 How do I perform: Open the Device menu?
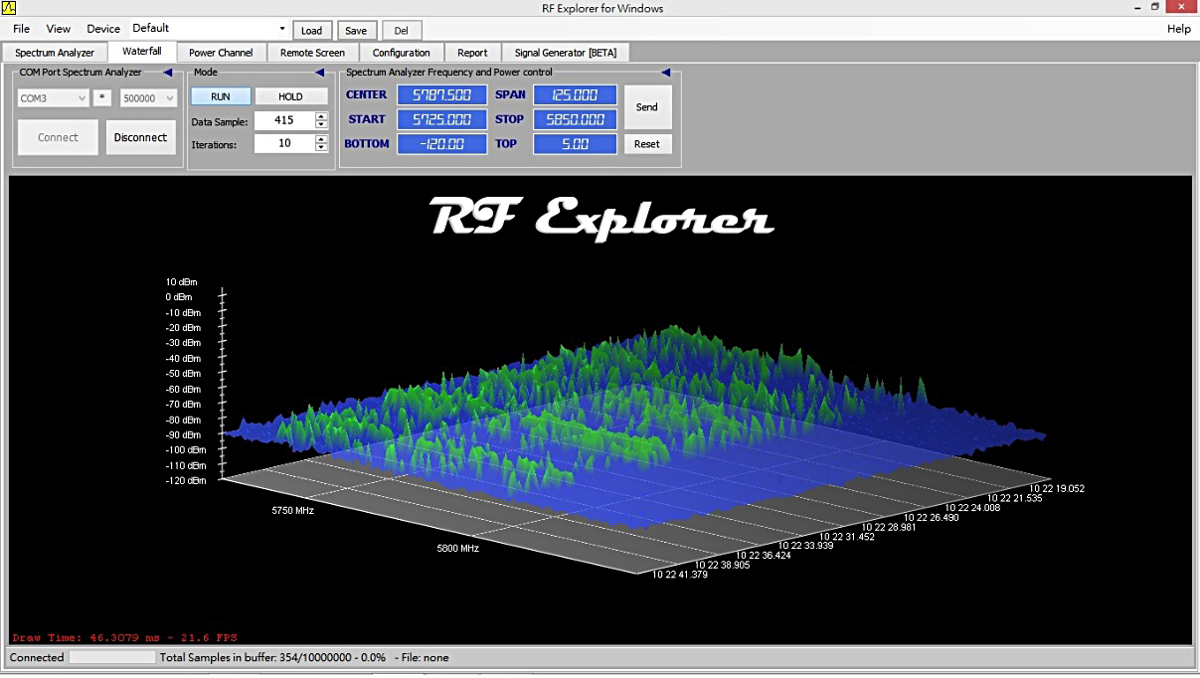103,29
